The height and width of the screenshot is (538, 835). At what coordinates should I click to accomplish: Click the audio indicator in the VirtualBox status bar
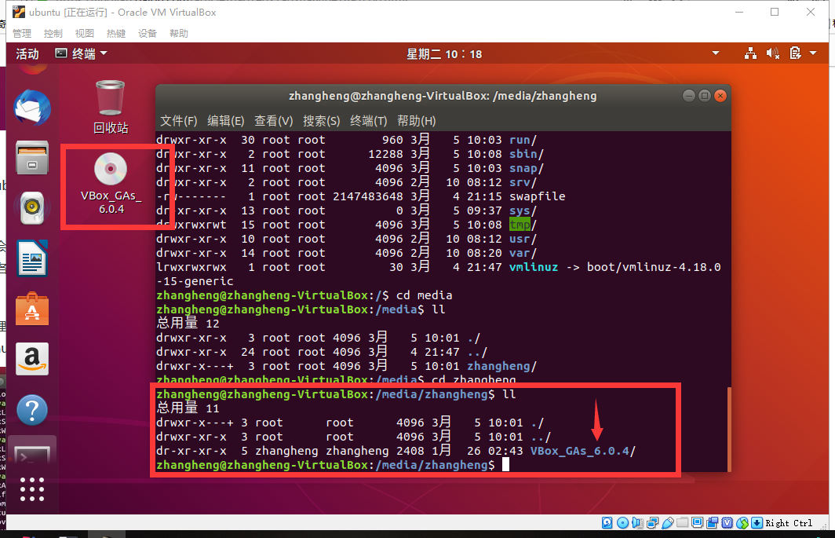pos(637,523)
